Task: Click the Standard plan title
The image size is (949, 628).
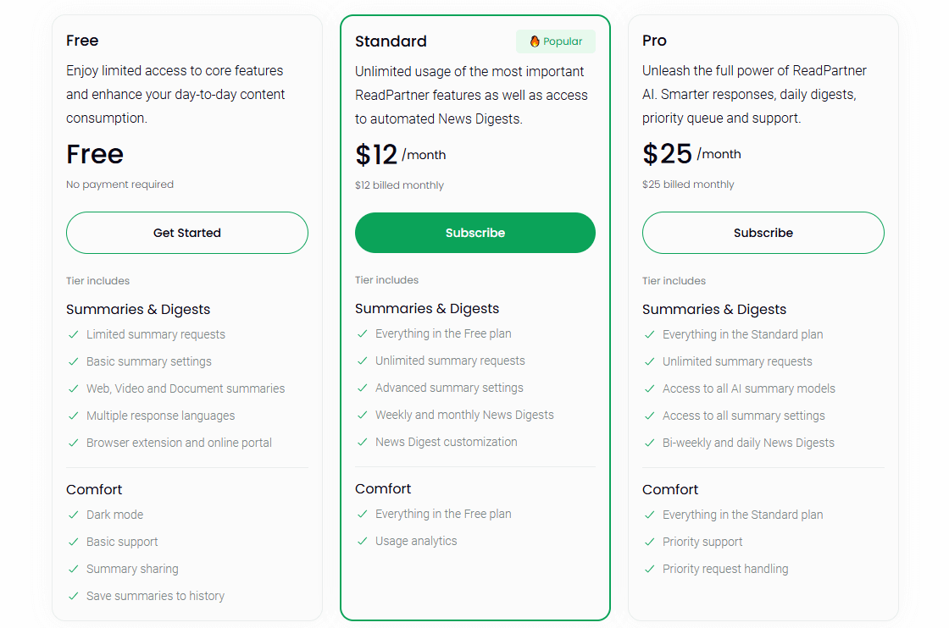Action: point(391,41)
